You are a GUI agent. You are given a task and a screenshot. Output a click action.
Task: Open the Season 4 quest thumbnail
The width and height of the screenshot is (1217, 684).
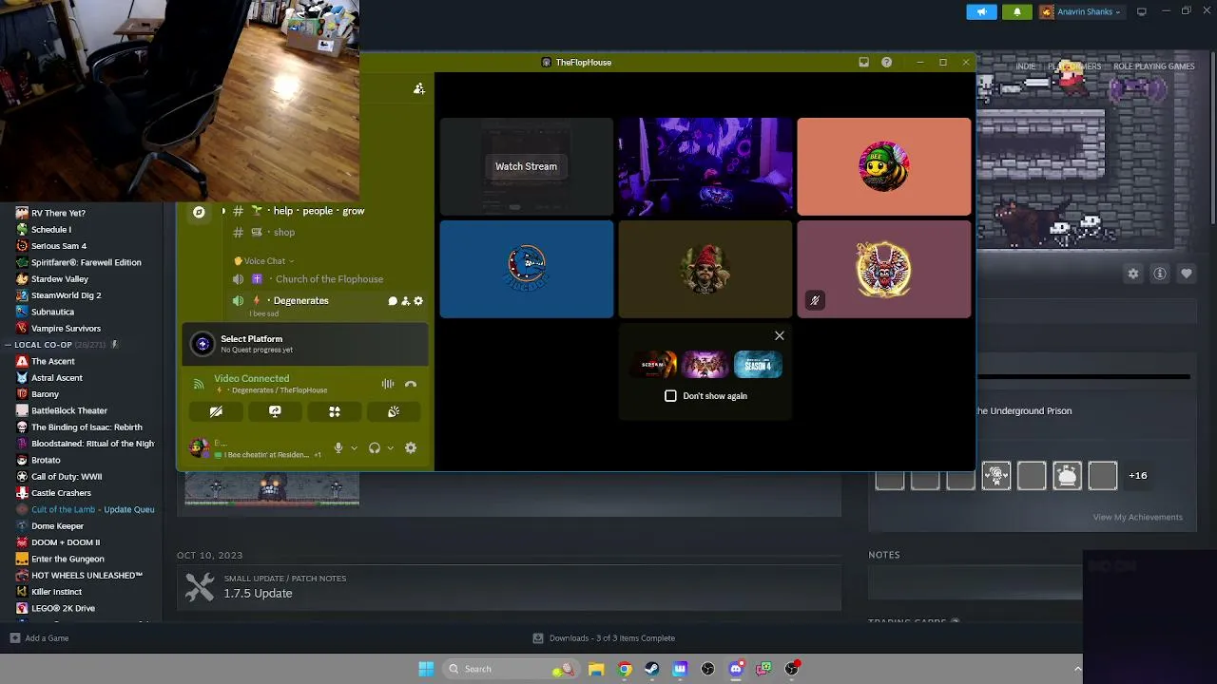pyautogui.click(x=758, y=365)
